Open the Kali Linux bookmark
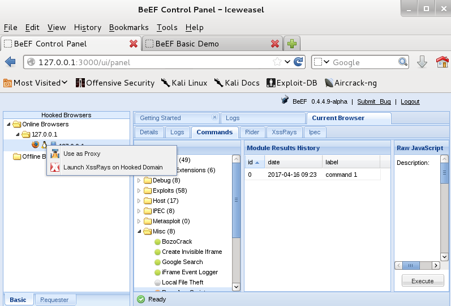 point(184,83)
